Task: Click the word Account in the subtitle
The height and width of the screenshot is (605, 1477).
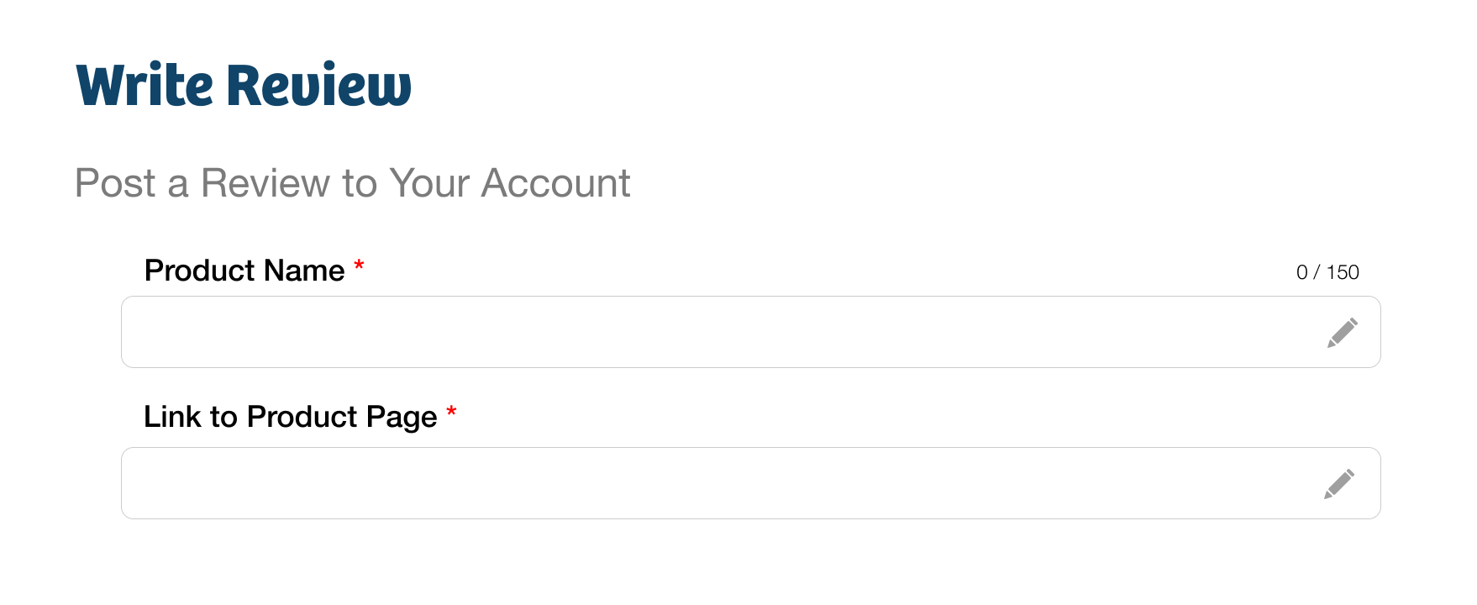Action: point(555,183)
